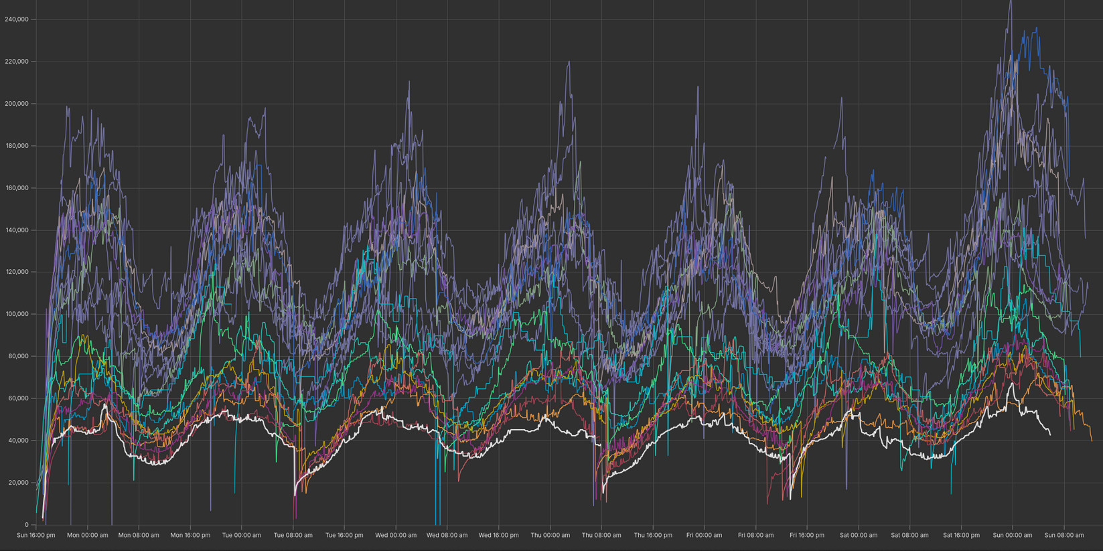Select the Sat 08:00 am time label
Screen dimensions: 1103x551
910,535
